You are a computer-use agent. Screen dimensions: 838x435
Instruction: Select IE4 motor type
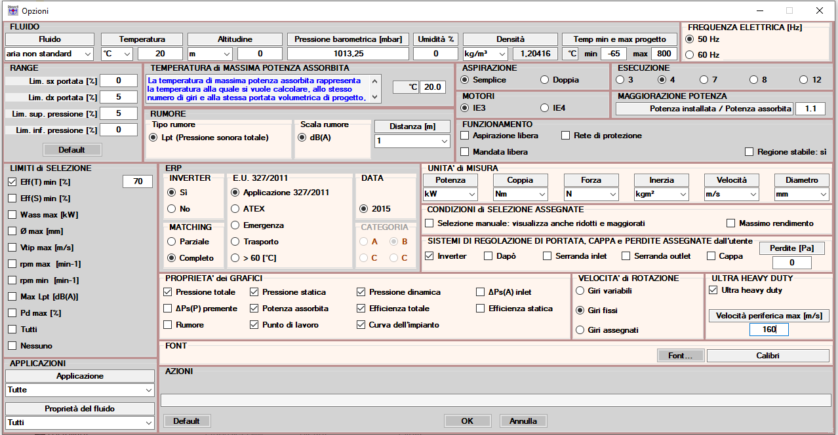click(545, 106)
